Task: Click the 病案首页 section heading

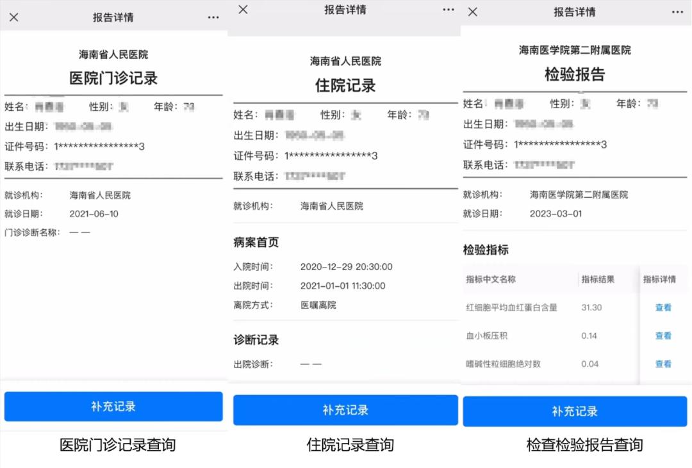Action: 256,242
